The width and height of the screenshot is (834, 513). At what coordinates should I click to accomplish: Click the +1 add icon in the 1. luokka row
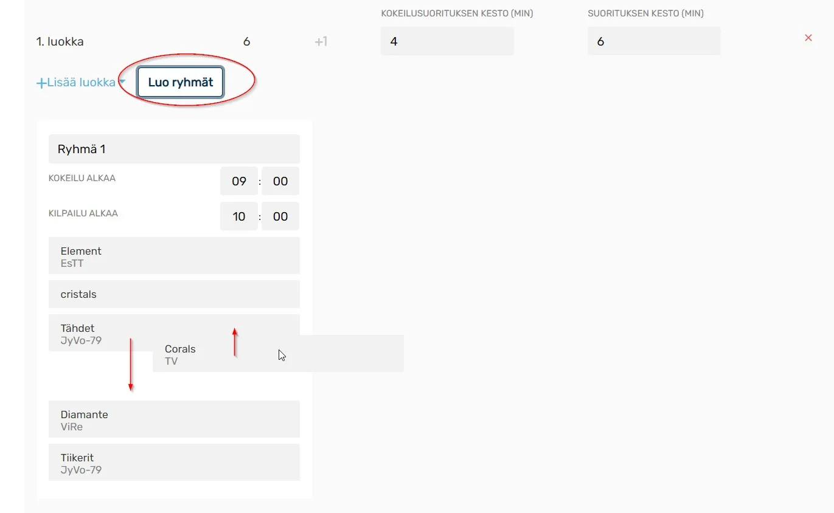(321, 42)
